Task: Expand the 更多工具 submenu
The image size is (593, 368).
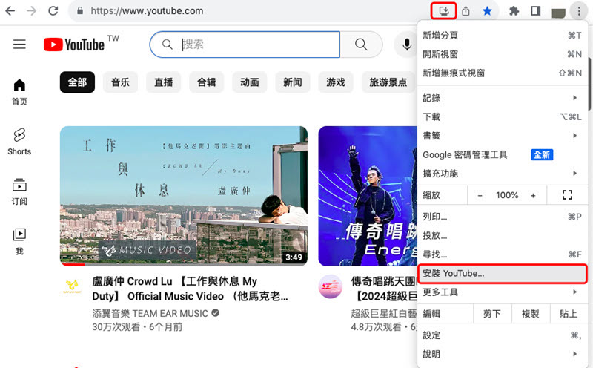Action: (x=503, y=292)
